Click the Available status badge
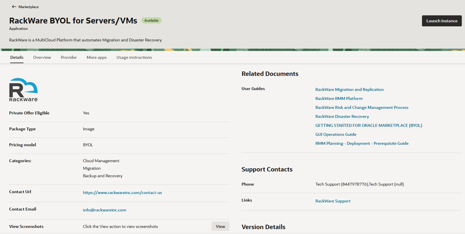 (x=151, y=20)
